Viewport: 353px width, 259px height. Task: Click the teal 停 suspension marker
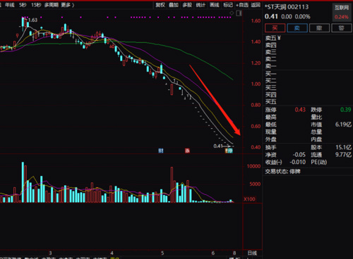coord(229,151)
